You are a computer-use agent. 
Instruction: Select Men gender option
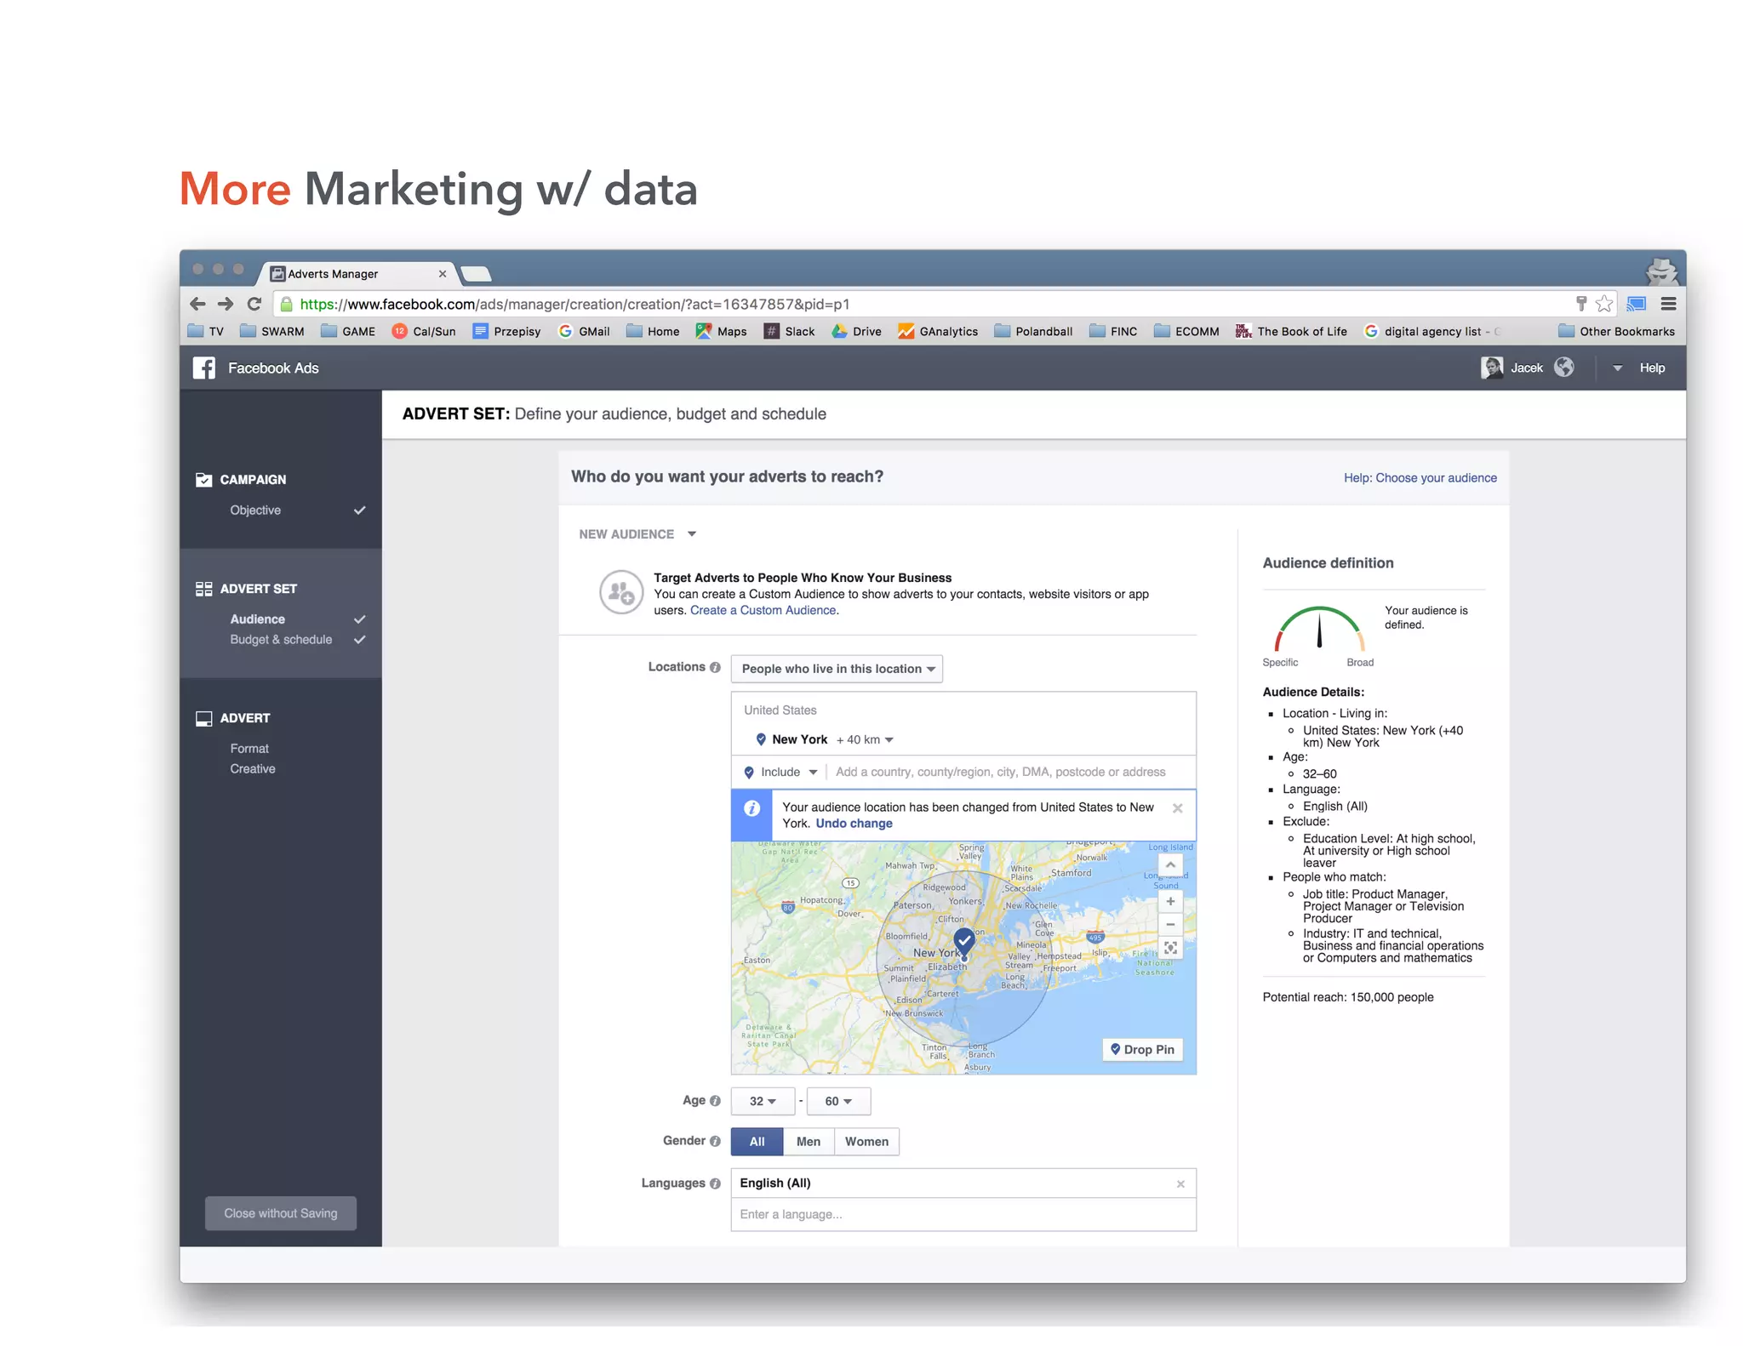pos(809,1142)
